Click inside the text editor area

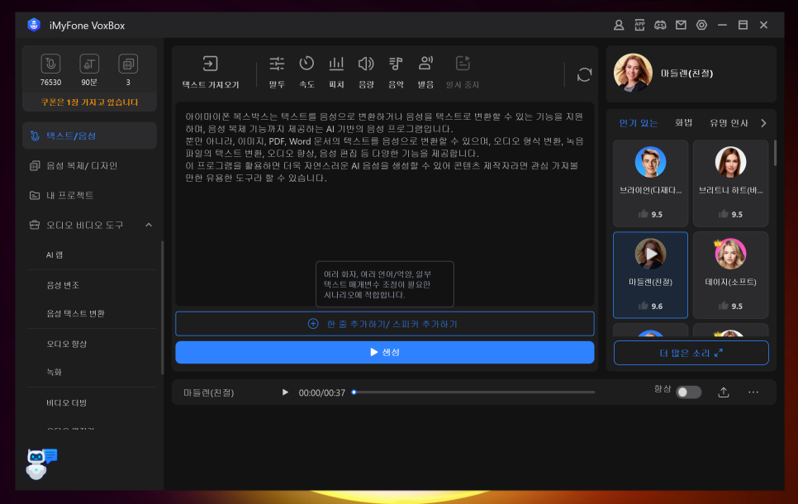[385, 203]
